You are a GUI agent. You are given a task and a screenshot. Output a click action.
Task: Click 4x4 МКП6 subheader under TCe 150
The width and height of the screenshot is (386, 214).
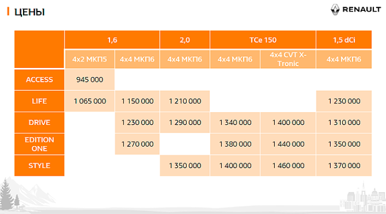(235, 59)
